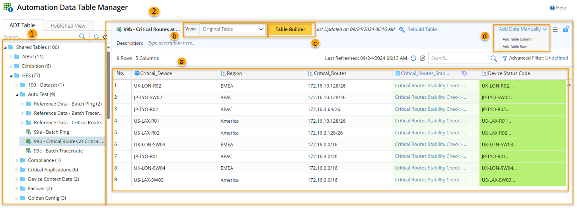Expand the Compliance folder
This screenshot has width=577, height=208.
[17, 160]
